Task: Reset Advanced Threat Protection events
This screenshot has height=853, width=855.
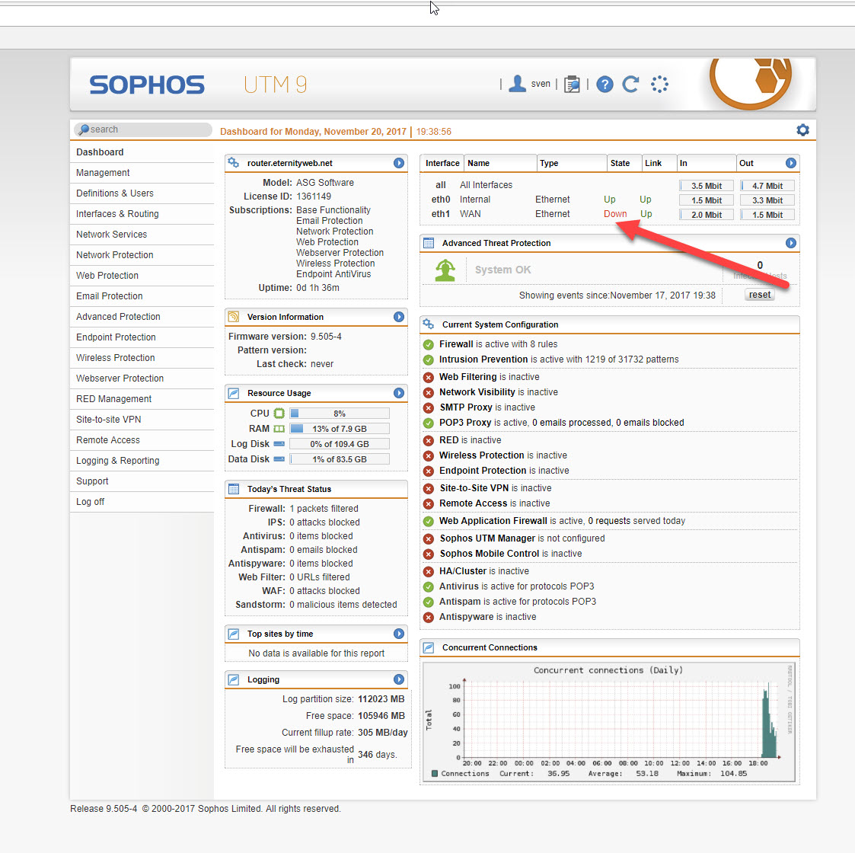Action: pyautogui.click(x=760, y=295)
